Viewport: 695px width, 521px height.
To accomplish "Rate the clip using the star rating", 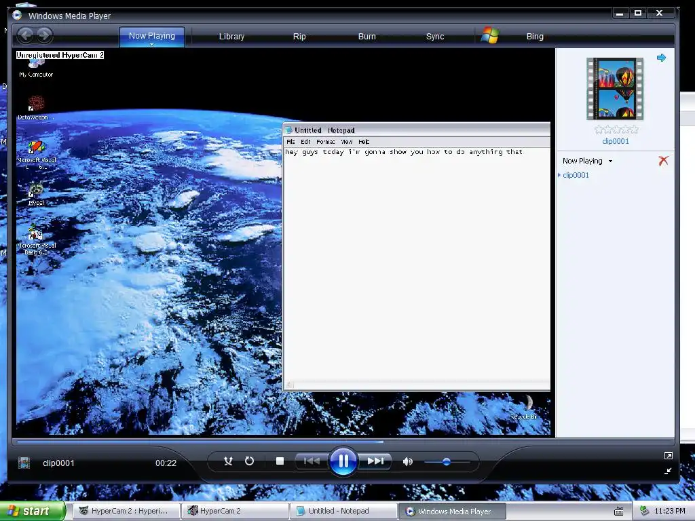I will pyautogui.click(x=616, y=130).
